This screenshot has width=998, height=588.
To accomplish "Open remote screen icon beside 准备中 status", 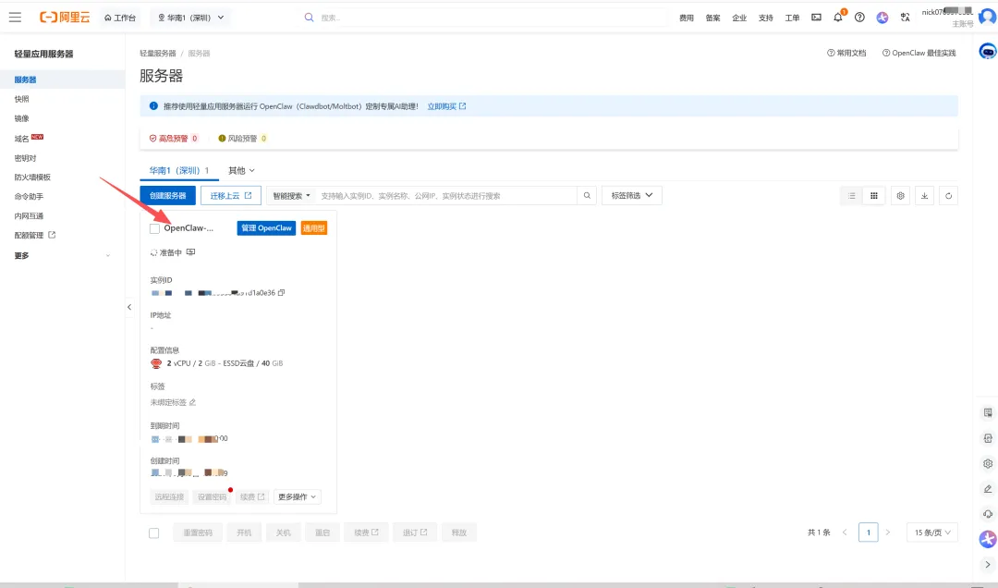I will click(x=190, y=252).
